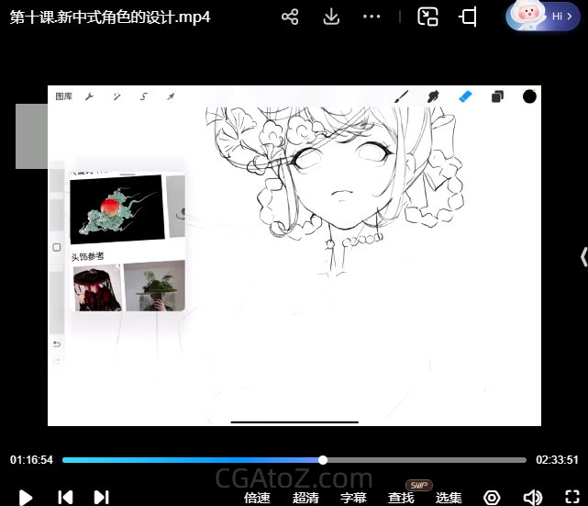Skip to the next video
The image size is (588, 506).
click(x=102, y=497)
